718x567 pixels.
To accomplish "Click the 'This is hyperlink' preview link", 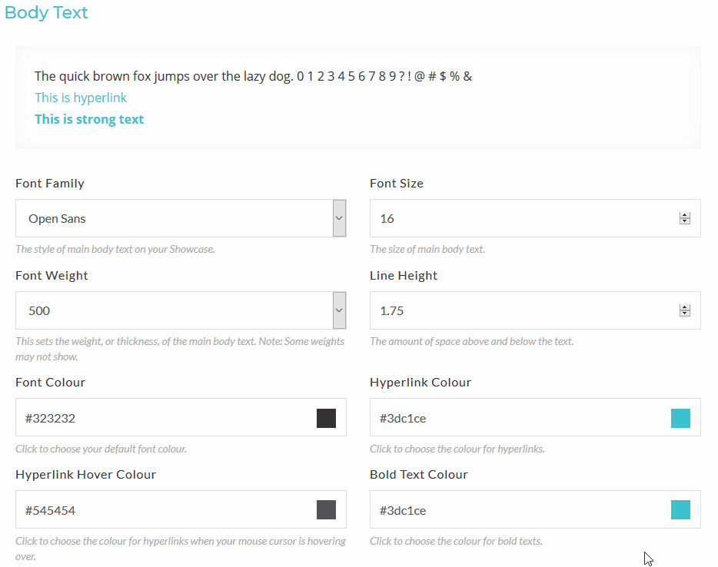I will point(81,98).
